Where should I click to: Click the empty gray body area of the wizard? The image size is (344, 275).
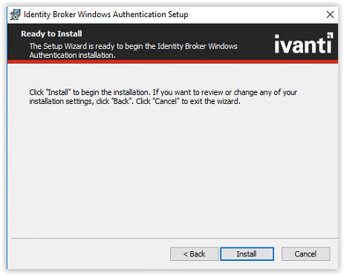(172, 169)
